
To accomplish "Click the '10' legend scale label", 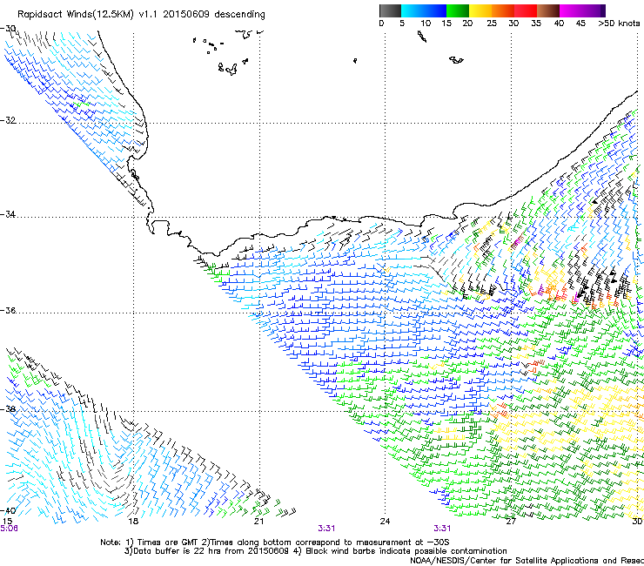I will click(426, 24).
